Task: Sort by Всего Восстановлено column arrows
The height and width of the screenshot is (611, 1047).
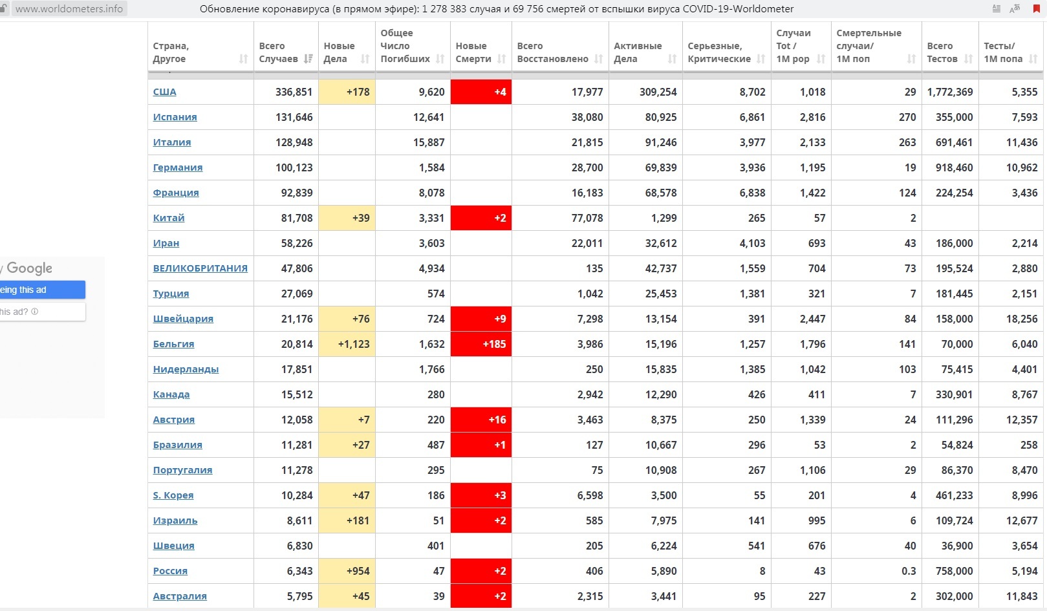Action: [x=598, y=59]
